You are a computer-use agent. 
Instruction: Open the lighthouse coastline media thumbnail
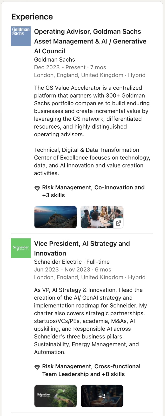56,217
